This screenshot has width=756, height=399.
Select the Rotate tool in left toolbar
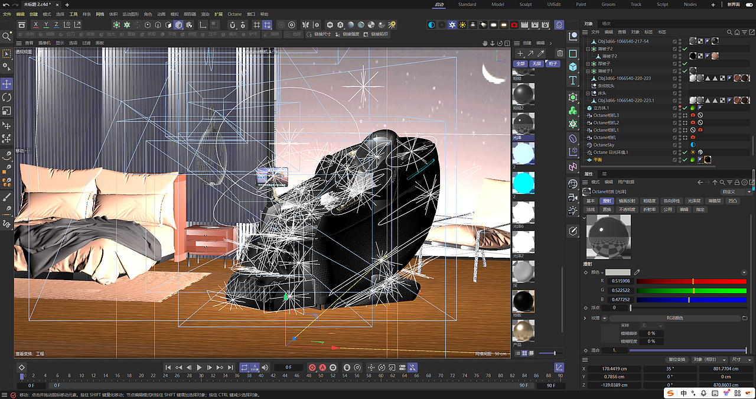[6, 97]
